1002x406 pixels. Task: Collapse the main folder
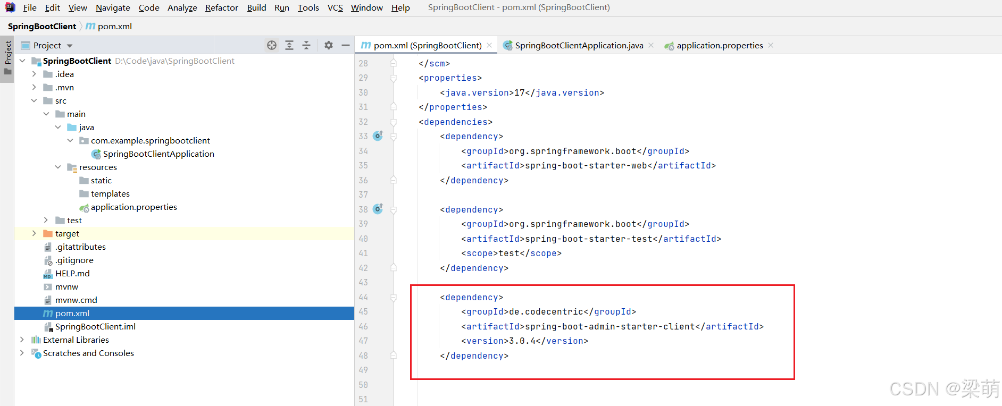[x=46, y=114]
